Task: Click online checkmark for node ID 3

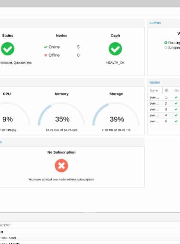Action: tap(176, 109)
